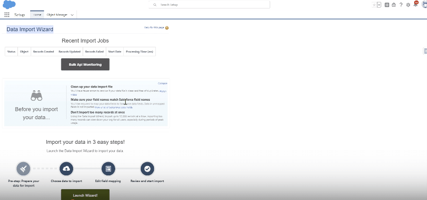Open the global actions plus icon
This screenshot has height=200, width=427.
(x=387, y=5)
